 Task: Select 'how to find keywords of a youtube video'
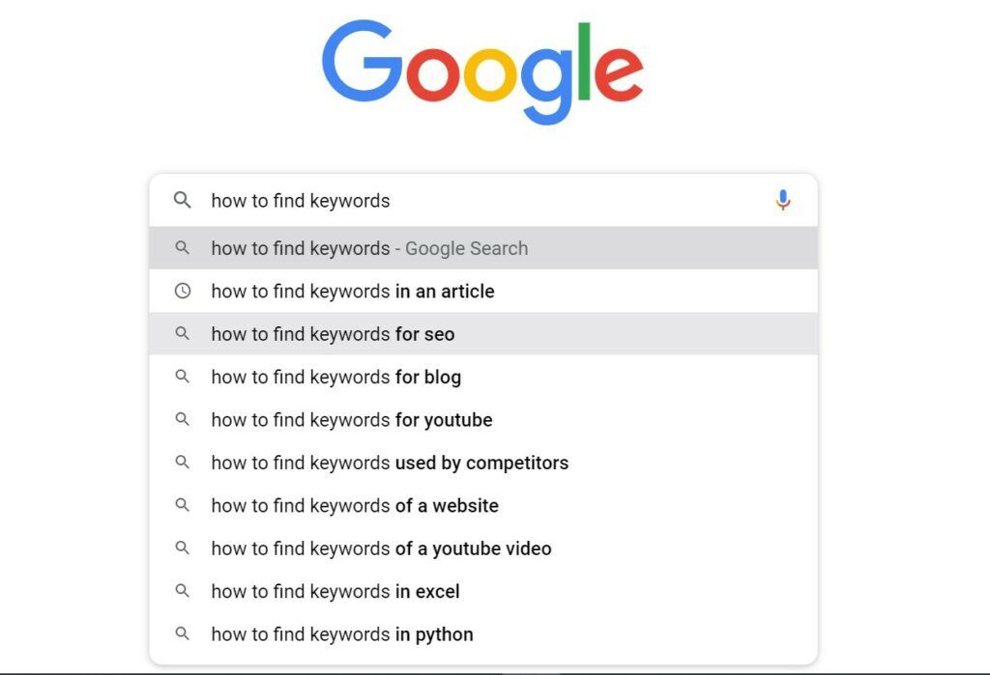pyautogui.click(x=381, y=548)
